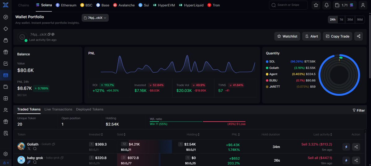
Task: Switch to the Ethereum chain tab
Action: coord(66,5)
